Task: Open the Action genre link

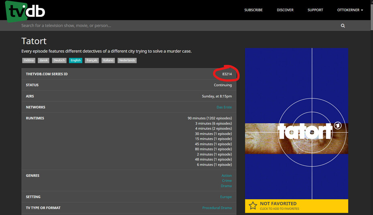Action: [227, 176]
